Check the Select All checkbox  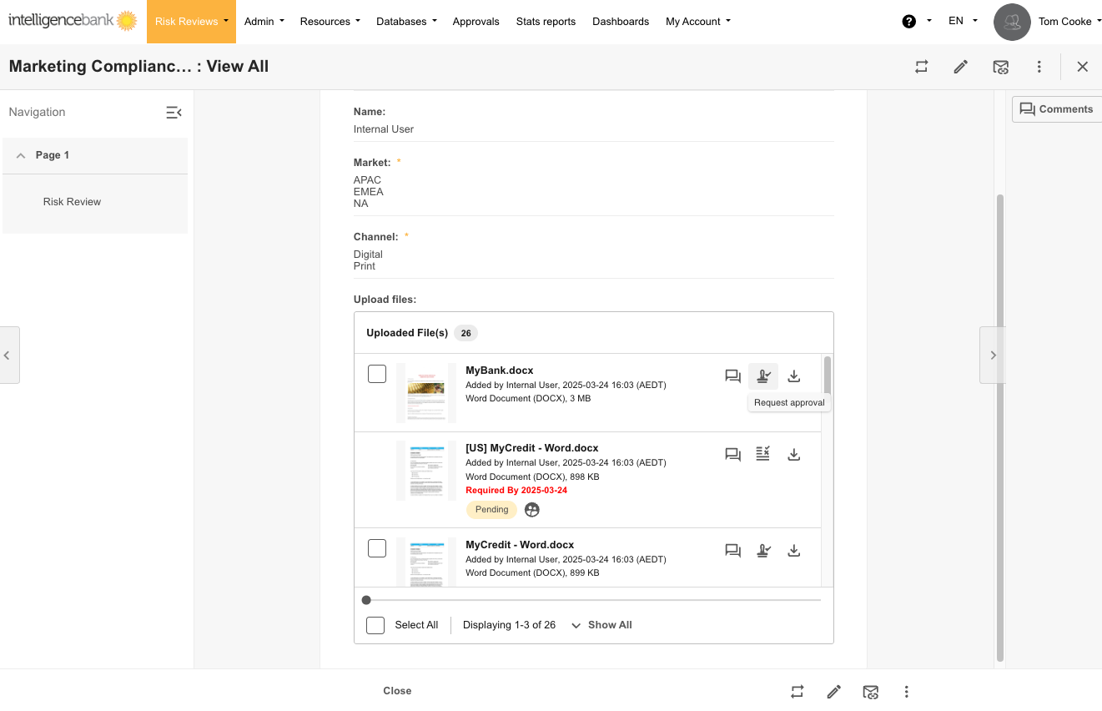pyautogui.click(x=375, y=625)
